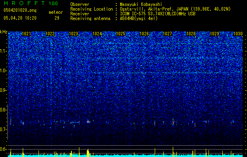Click the 1027 time marker
Screen dimensions: 247x157
[x=167, y=34]
